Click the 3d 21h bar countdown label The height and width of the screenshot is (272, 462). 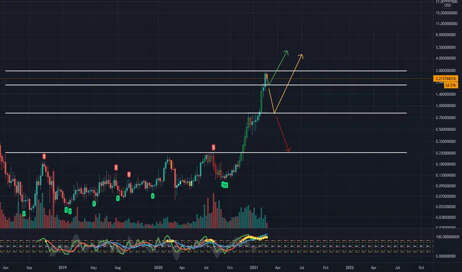coord(451,85)
